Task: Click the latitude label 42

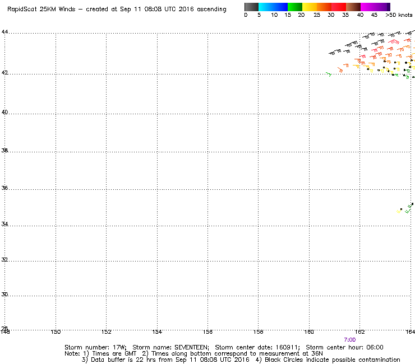Action: 4,72
